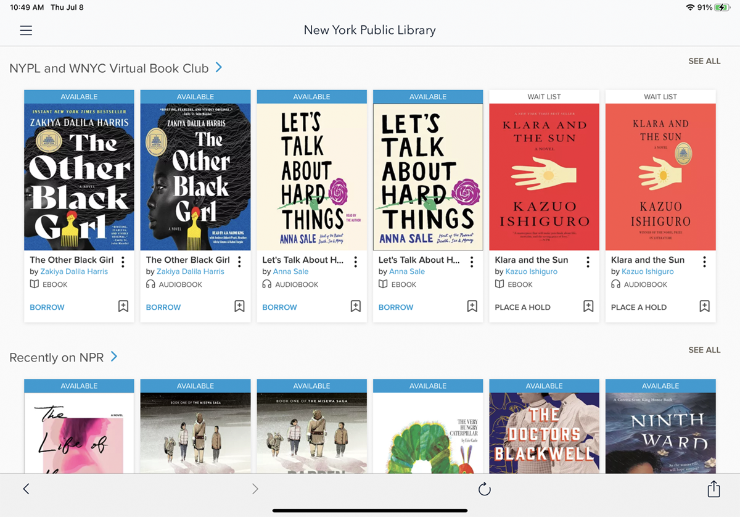
Task: Open The Other Black Girl ebook cover
Action: point(80,176)
